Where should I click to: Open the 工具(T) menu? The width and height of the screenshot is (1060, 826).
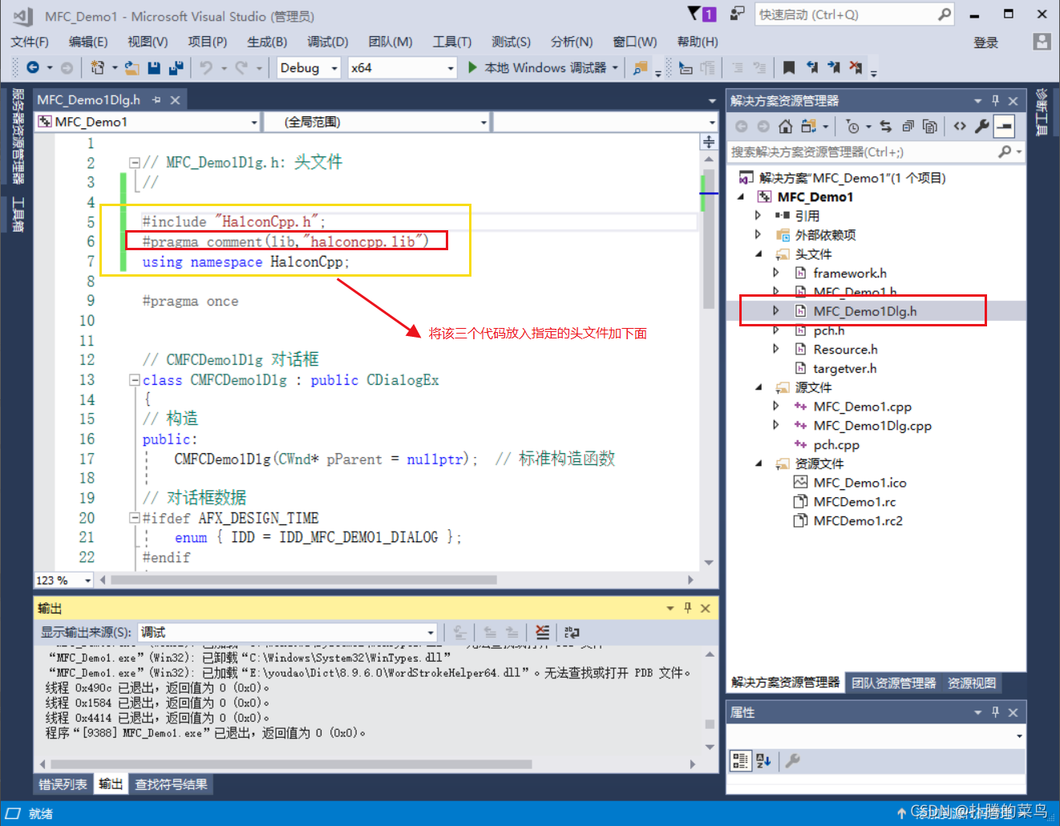point(452,42)
